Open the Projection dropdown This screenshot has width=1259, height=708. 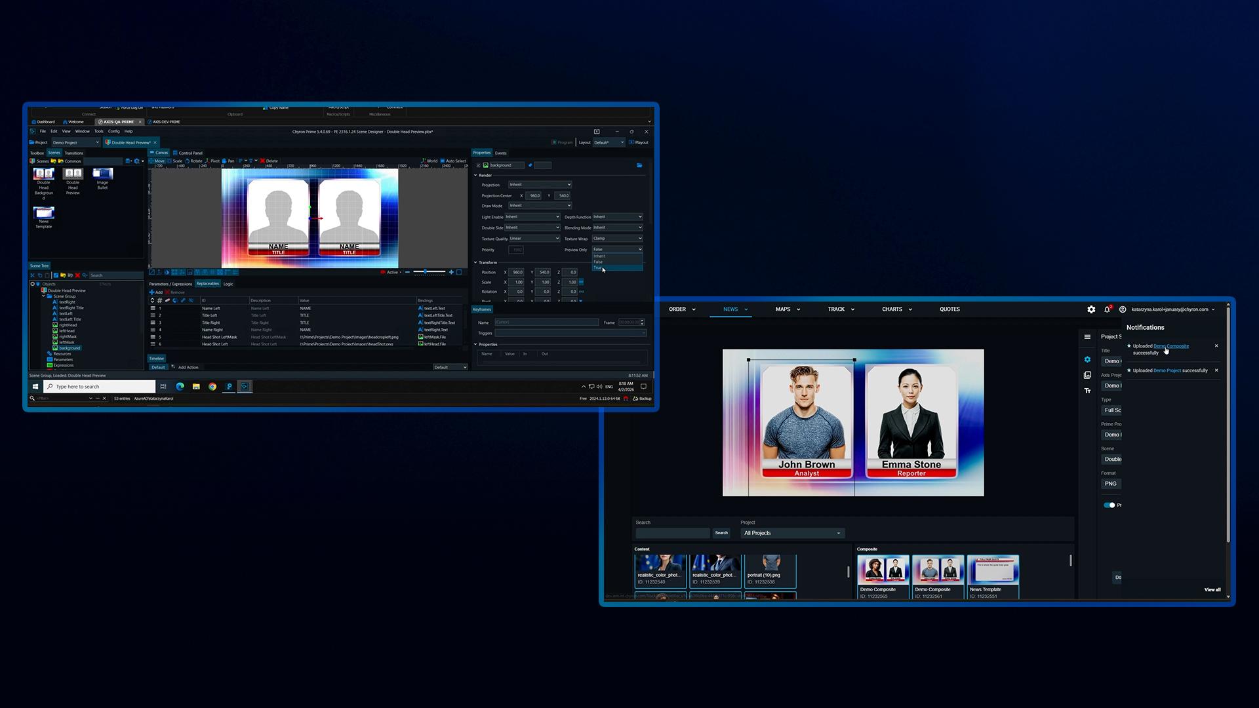coord(540,185)
